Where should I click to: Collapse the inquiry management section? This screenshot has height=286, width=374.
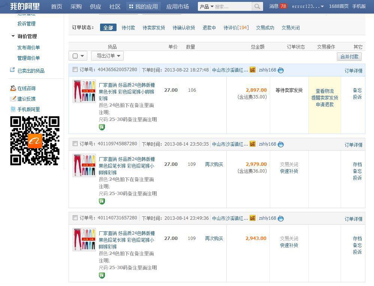13,36
